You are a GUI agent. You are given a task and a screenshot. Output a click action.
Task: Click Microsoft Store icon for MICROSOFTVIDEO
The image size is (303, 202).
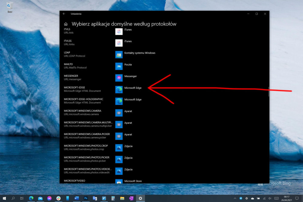click(x=119, y=181)
